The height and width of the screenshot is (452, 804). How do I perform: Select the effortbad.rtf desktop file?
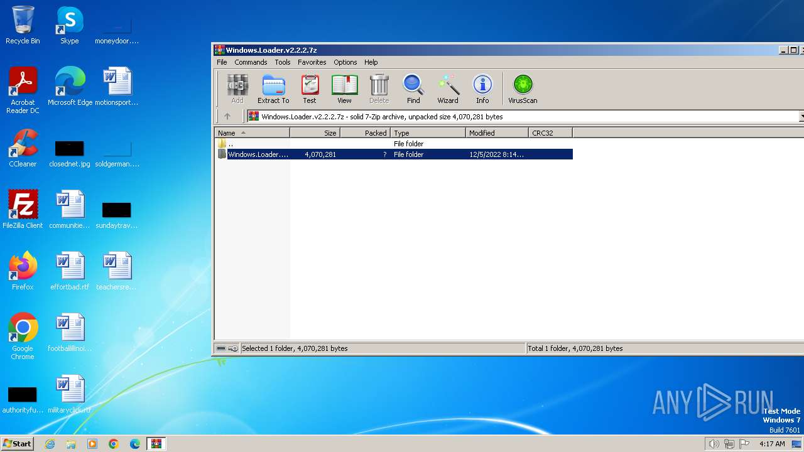[x=70, y=271]
